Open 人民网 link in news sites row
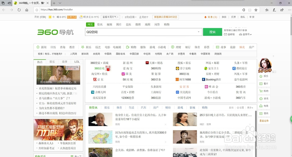This screenshot has width=292, height=157. pyautogui.click(x=73, y=54)
